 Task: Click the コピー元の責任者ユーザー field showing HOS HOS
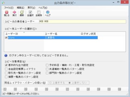coord(82,22)
